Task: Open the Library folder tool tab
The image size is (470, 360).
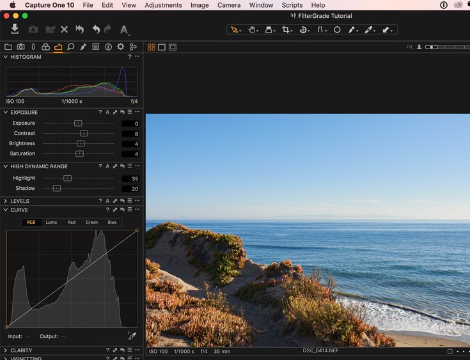Action: point(8,47)
